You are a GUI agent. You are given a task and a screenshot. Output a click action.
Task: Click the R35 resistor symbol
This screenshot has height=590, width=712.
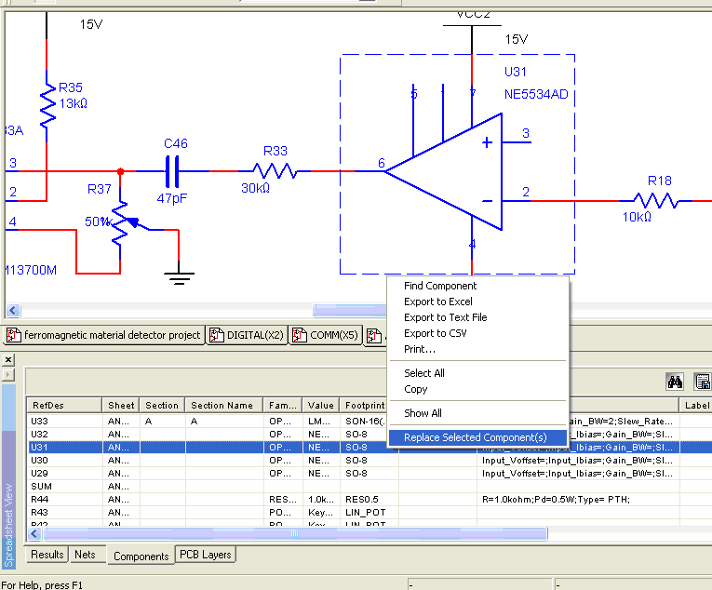47,102
